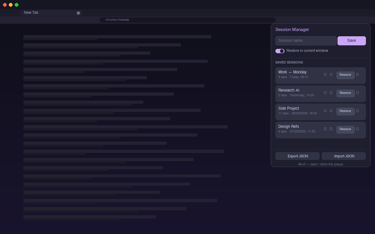Select the New Tab browser tab

click(x=51, y=13)
